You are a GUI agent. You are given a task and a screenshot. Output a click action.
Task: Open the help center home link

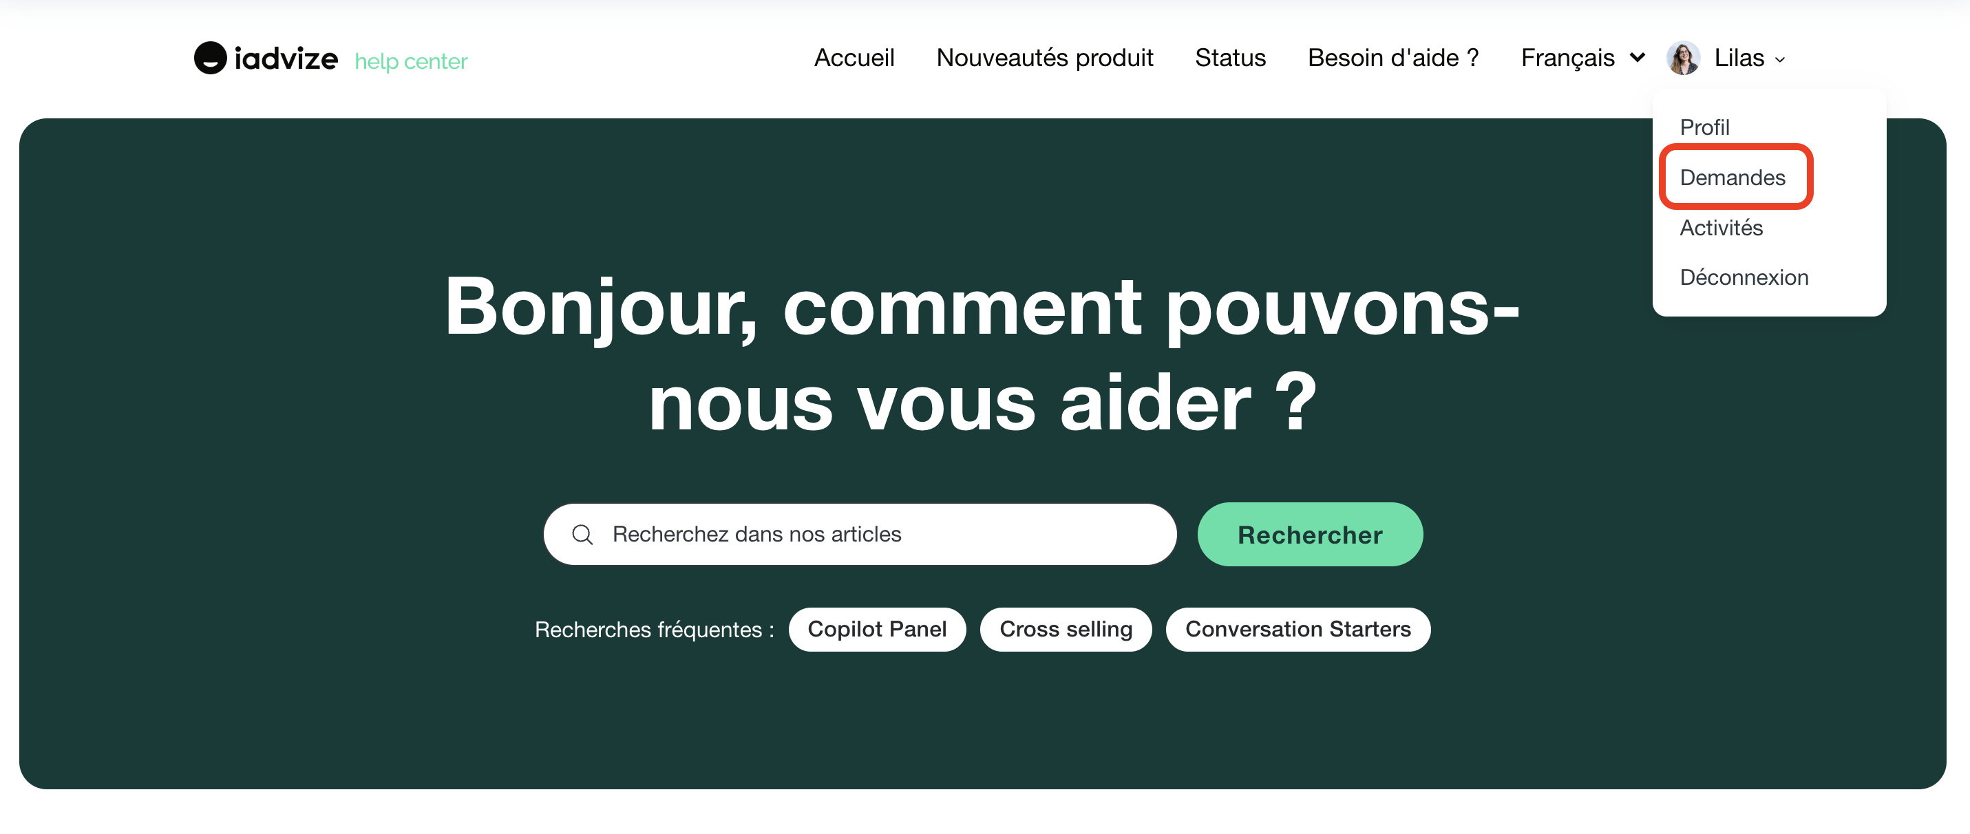411,61
